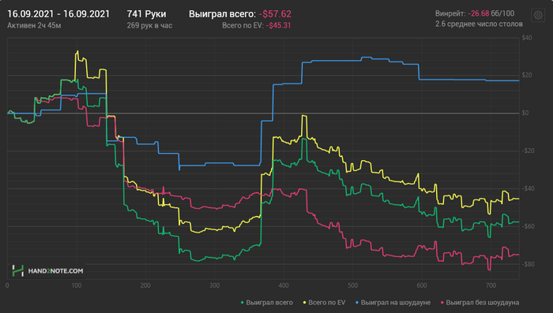Click the green Выиграл всего legend dot
This screenshot has height=313, width=553.
coord(242,303)
